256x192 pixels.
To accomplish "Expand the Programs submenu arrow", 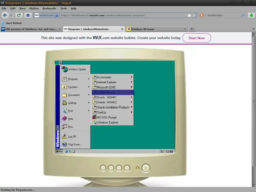I will 89,79.
